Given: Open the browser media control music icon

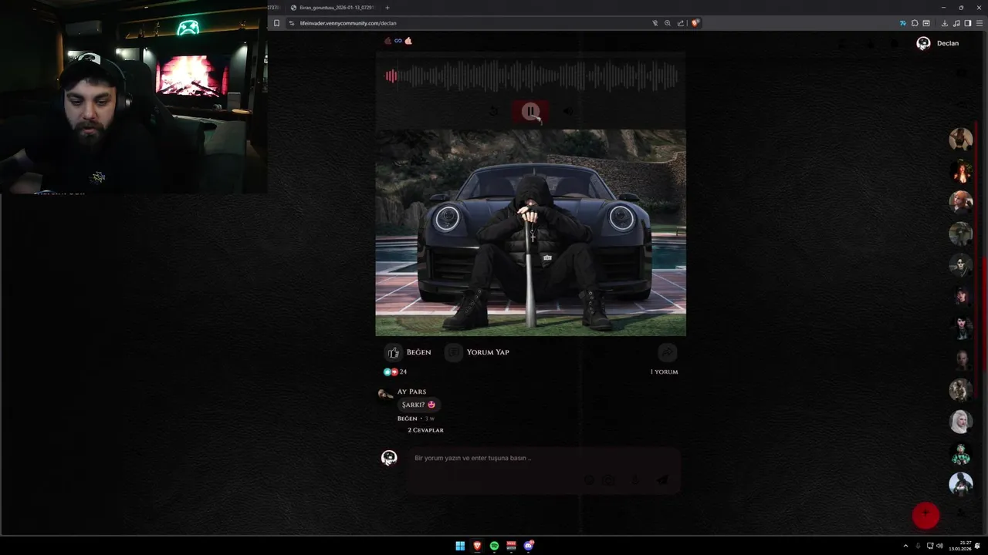Looking at the screenshot, I should (956, 23).
